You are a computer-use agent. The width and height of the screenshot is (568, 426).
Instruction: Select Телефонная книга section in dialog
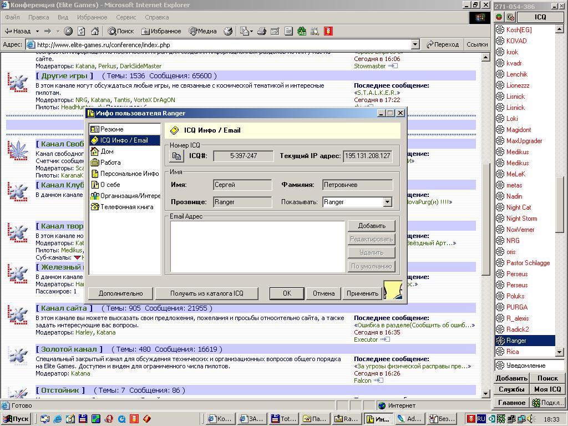126,207
